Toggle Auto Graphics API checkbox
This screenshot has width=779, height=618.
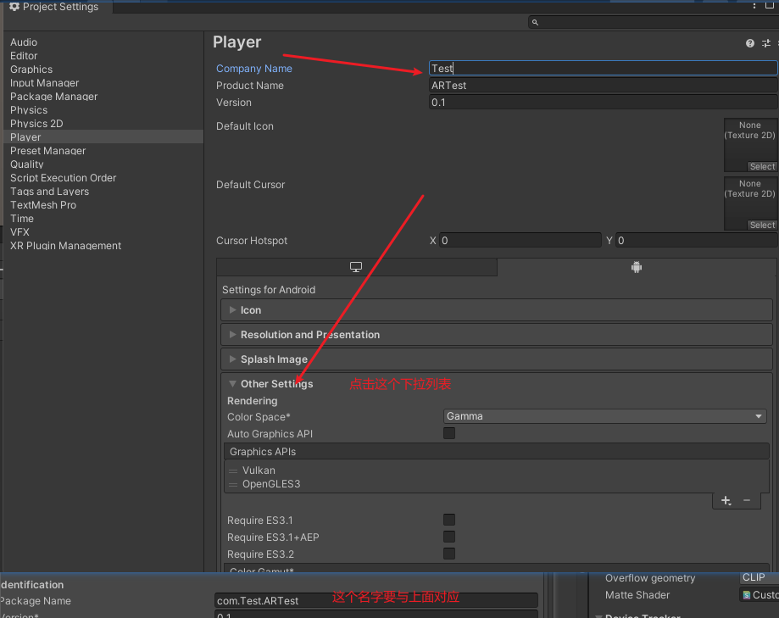(x=449, y=433)
